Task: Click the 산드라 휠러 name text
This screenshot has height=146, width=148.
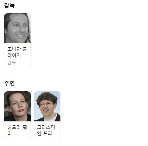Action: (17, 130)
